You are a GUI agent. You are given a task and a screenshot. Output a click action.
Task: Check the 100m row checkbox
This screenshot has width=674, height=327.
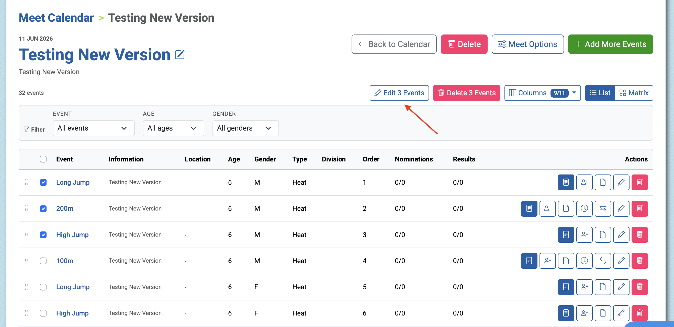(x=43, y=261)
